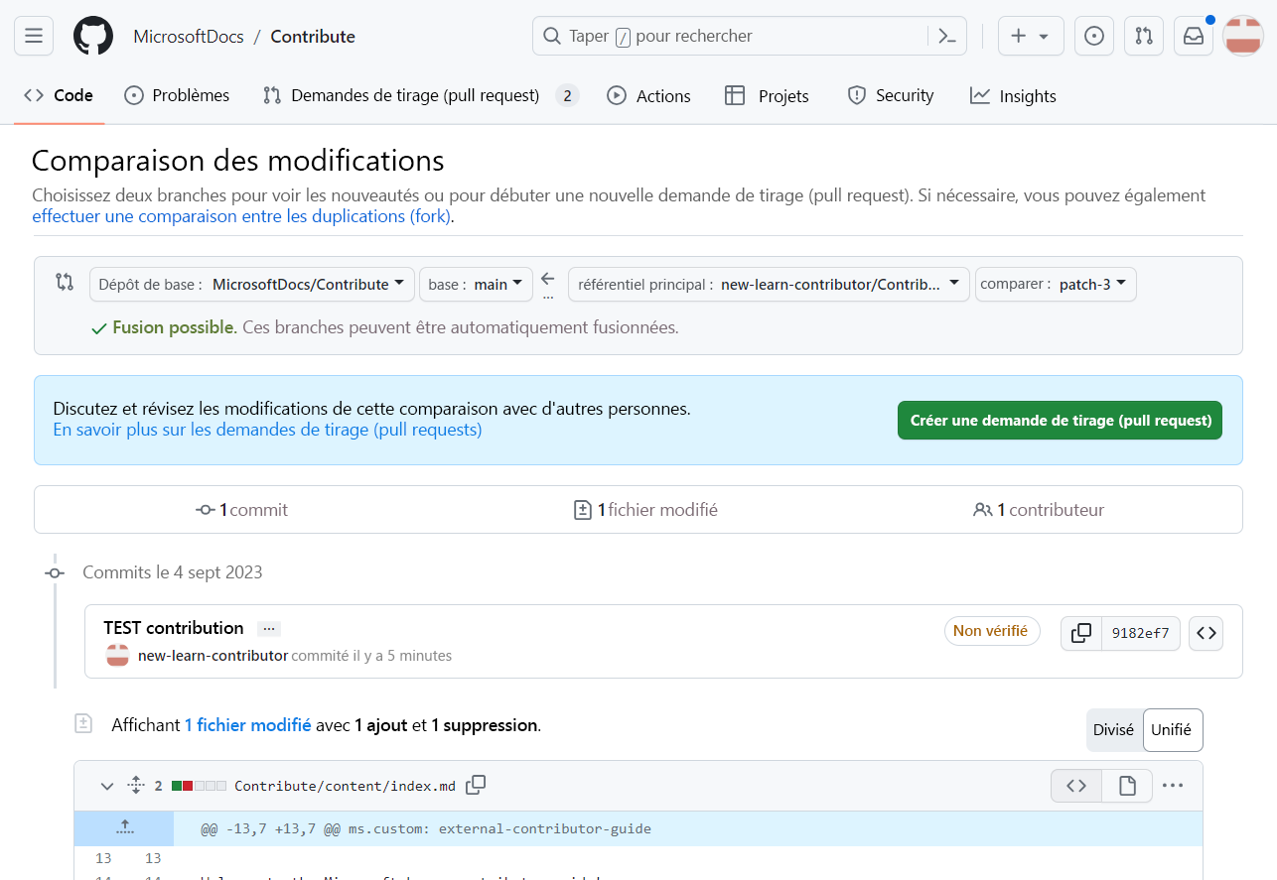Open the create-new plus dropdown
This screenshot has width=1277, height=880.
tap(1030, 35)
